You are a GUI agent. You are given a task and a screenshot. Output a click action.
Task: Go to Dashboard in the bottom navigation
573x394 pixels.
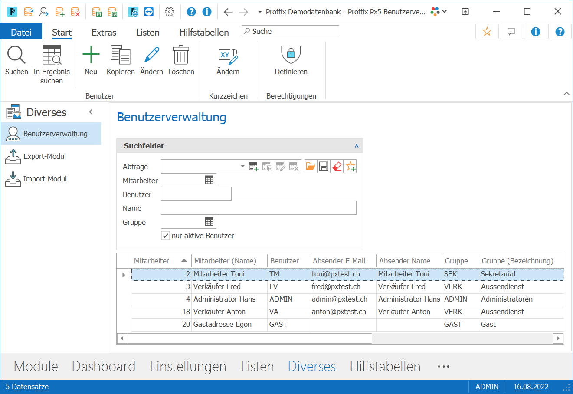[104, 366]
